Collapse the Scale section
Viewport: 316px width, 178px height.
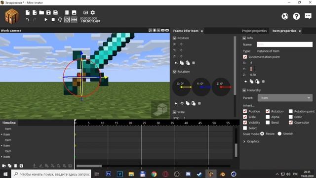click(174, 112)
